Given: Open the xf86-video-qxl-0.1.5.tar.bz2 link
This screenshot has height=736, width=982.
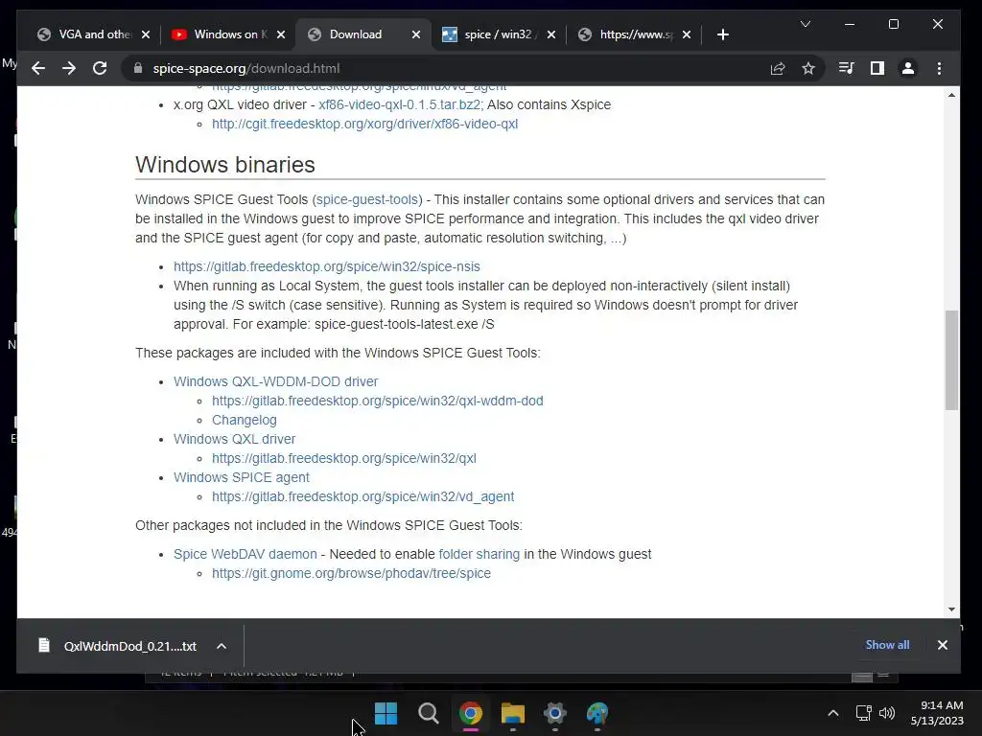Looking at the screenshot, I should [x=400, y=104].
